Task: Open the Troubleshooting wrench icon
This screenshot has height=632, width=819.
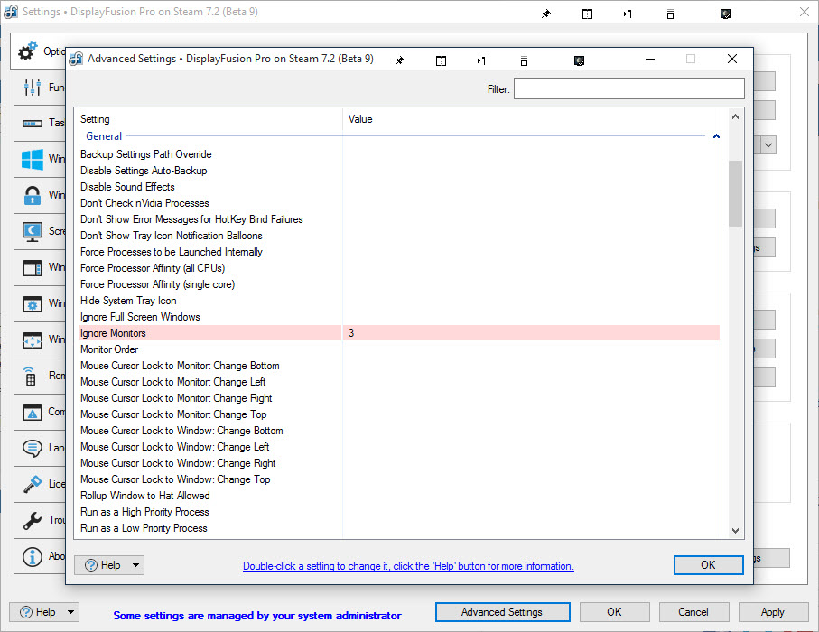Action: pos(33,520)
